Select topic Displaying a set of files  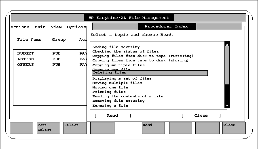click(122, 78)
